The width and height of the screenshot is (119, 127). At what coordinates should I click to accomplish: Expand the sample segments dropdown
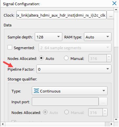75,48
